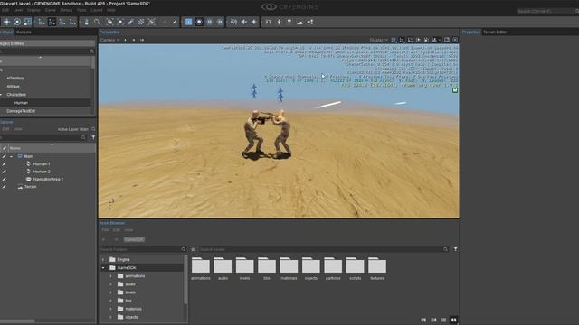
Task: Expand the animations folder in the tree
Action: 110,276
